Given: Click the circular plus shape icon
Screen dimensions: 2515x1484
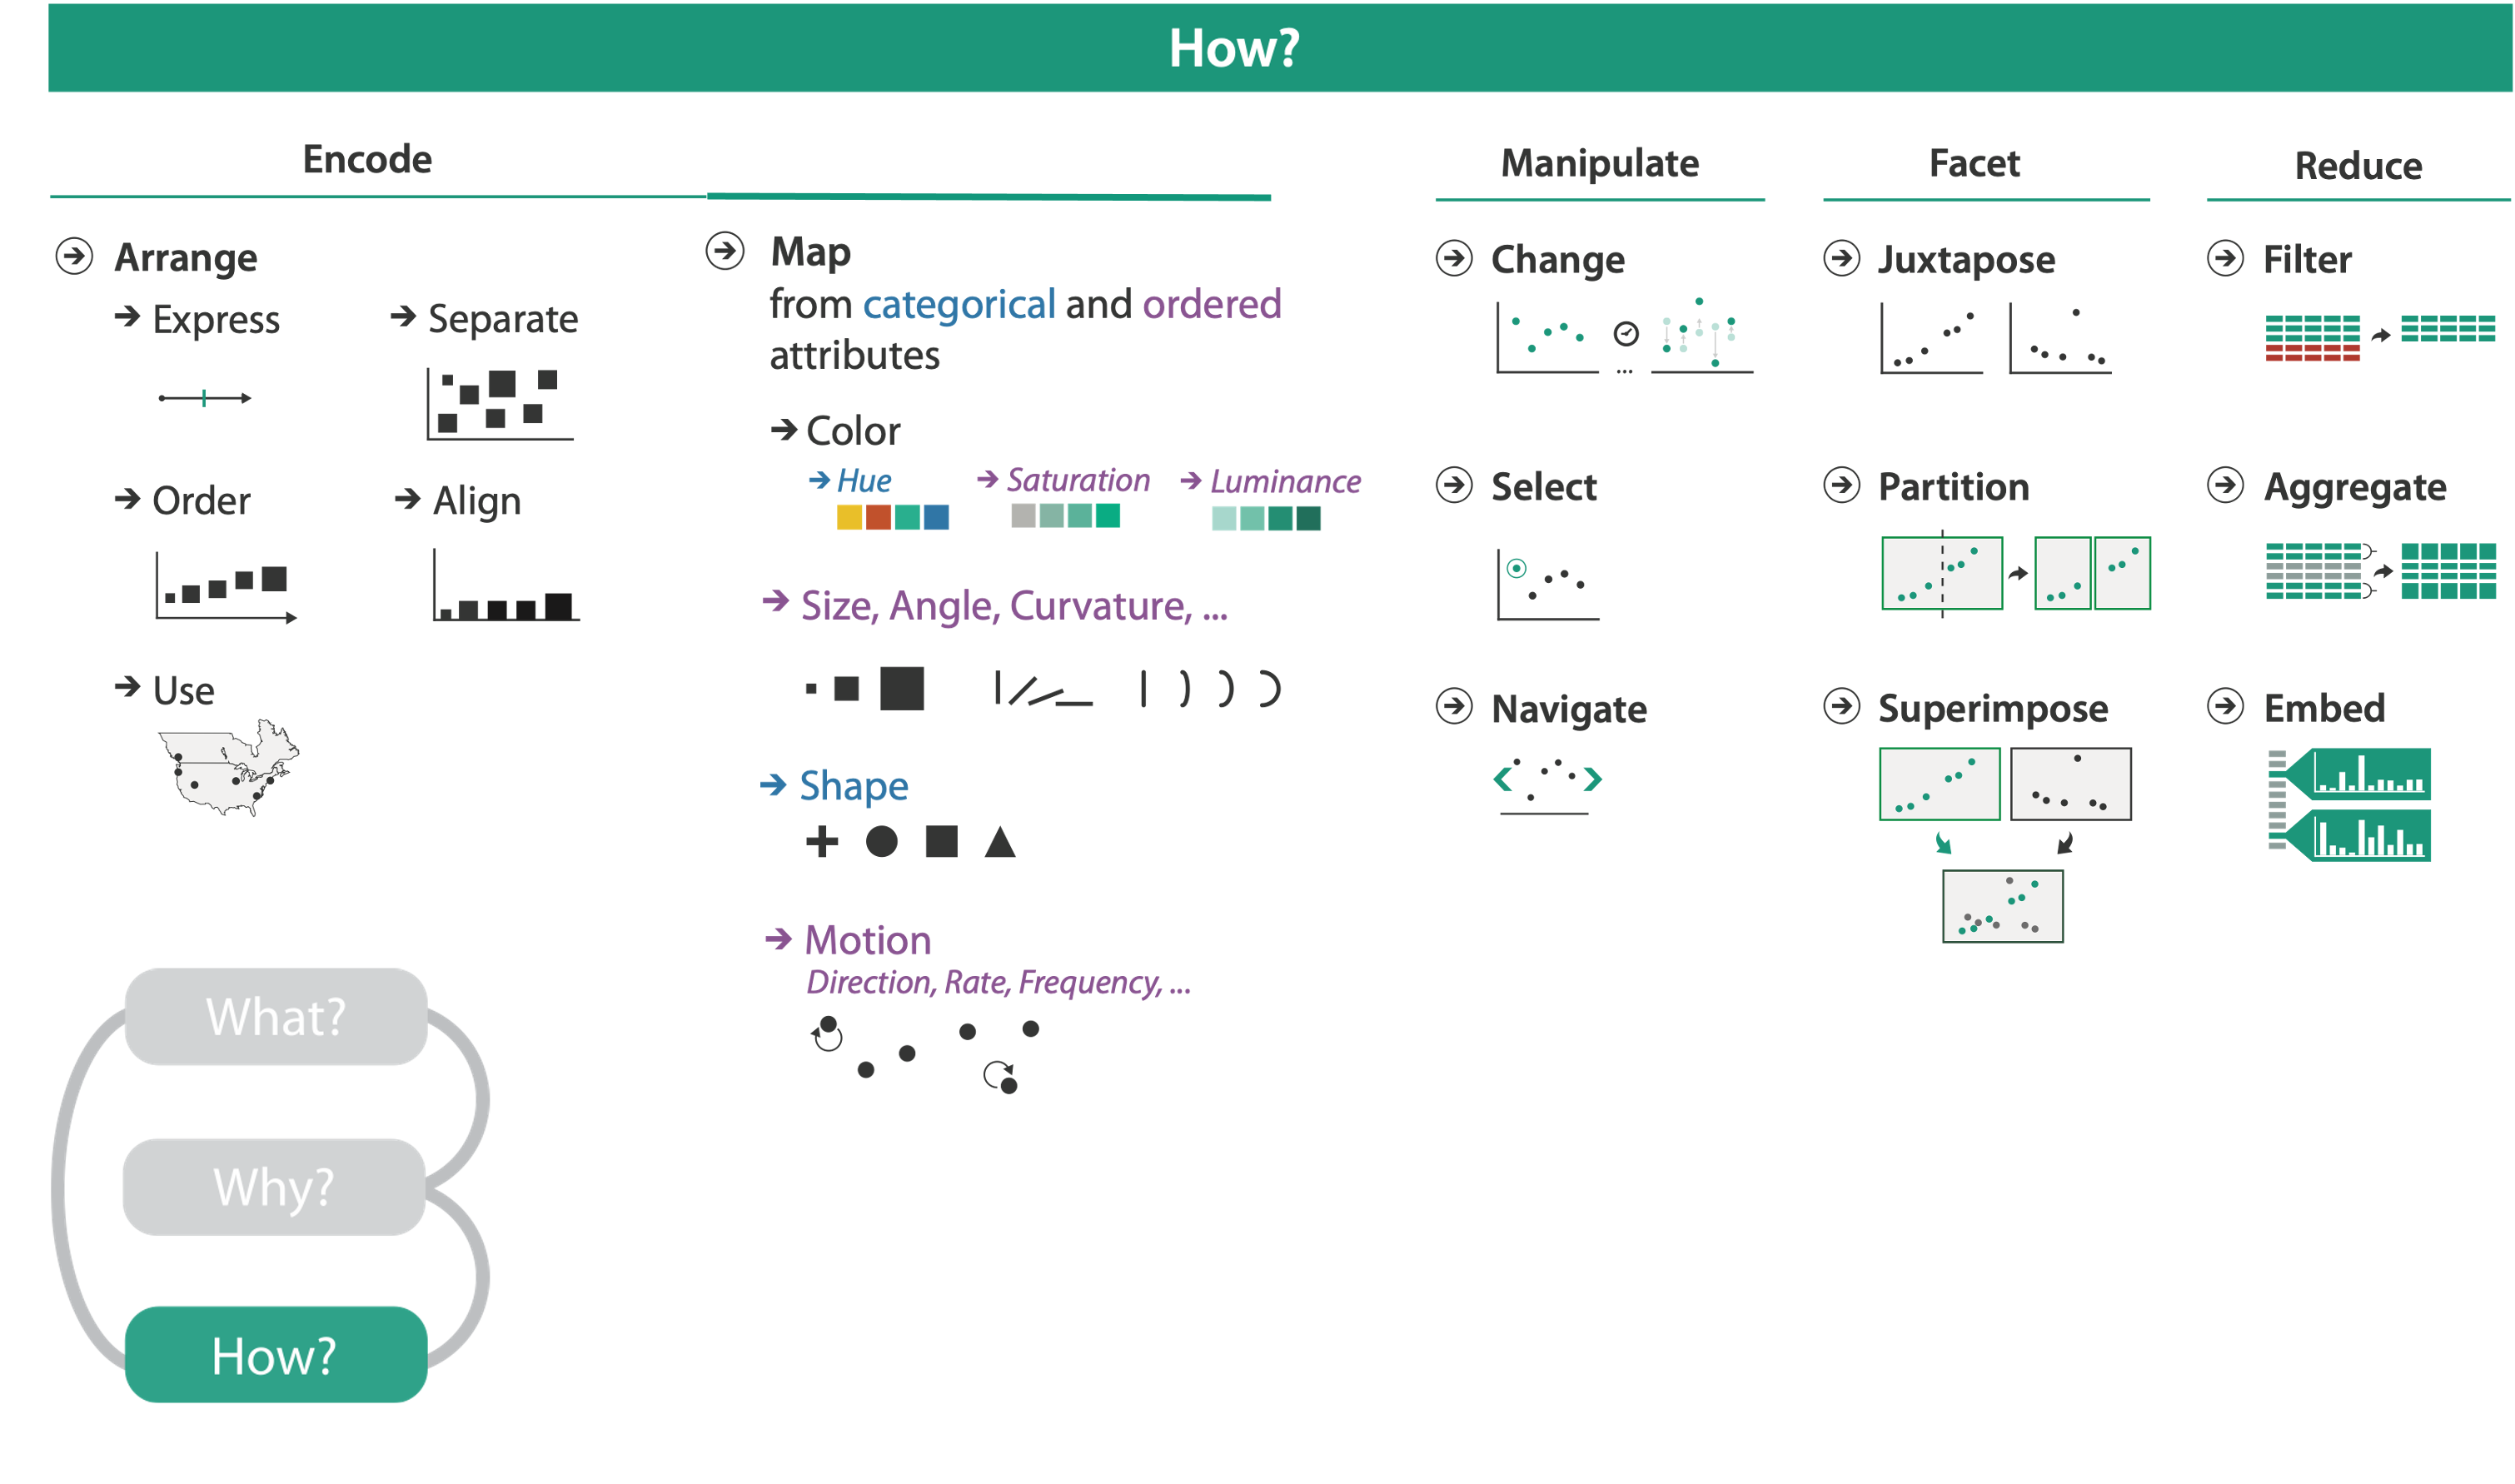Looking at the screenshot, I should (822, 842).
